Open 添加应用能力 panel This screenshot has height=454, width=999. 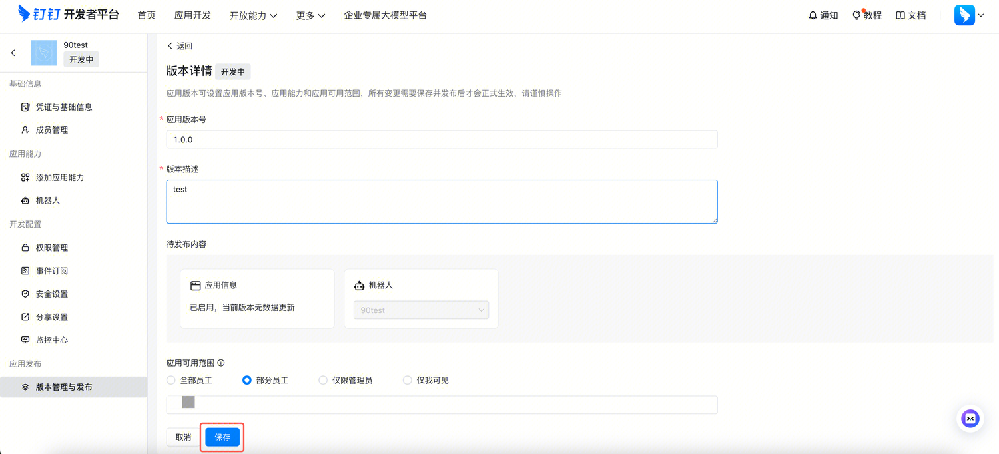click(60, 177)
